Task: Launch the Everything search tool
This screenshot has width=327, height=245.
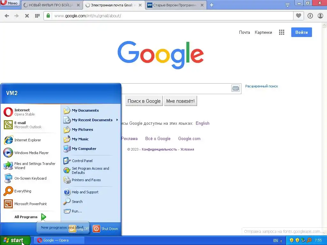Action: click(x=30, y=191)
